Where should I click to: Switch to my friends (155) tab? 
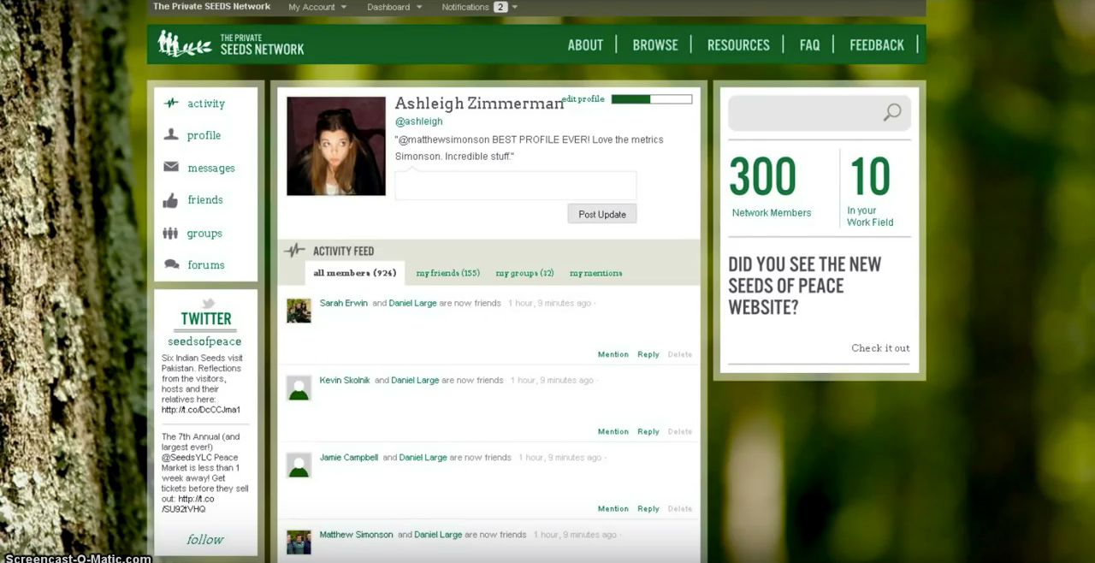tap(447, 273)
